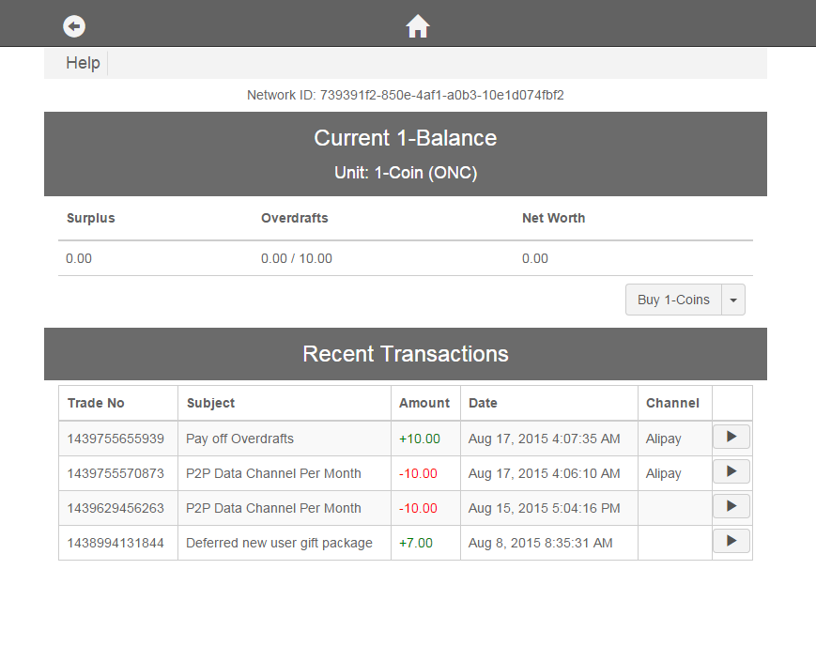Screen dimensions: 816x662
Task: Select trade number 1439755655939
Action: pyautogui.click(x=115, y=439)
